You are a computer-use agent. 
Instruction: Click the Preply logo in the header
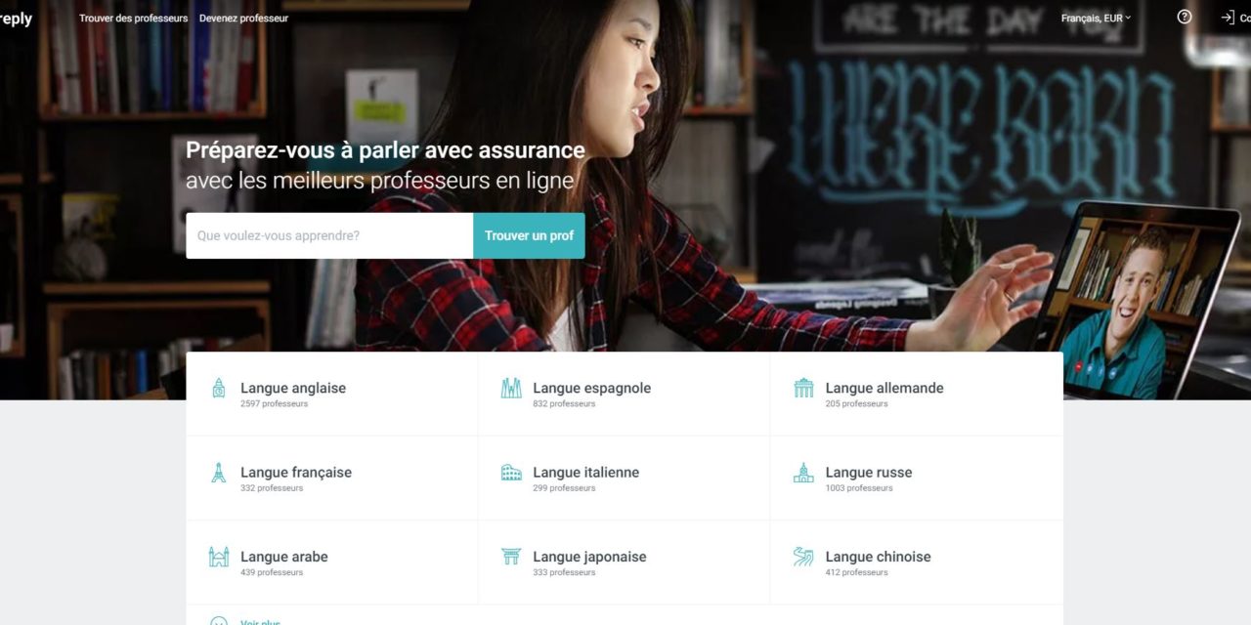(16, 19)
